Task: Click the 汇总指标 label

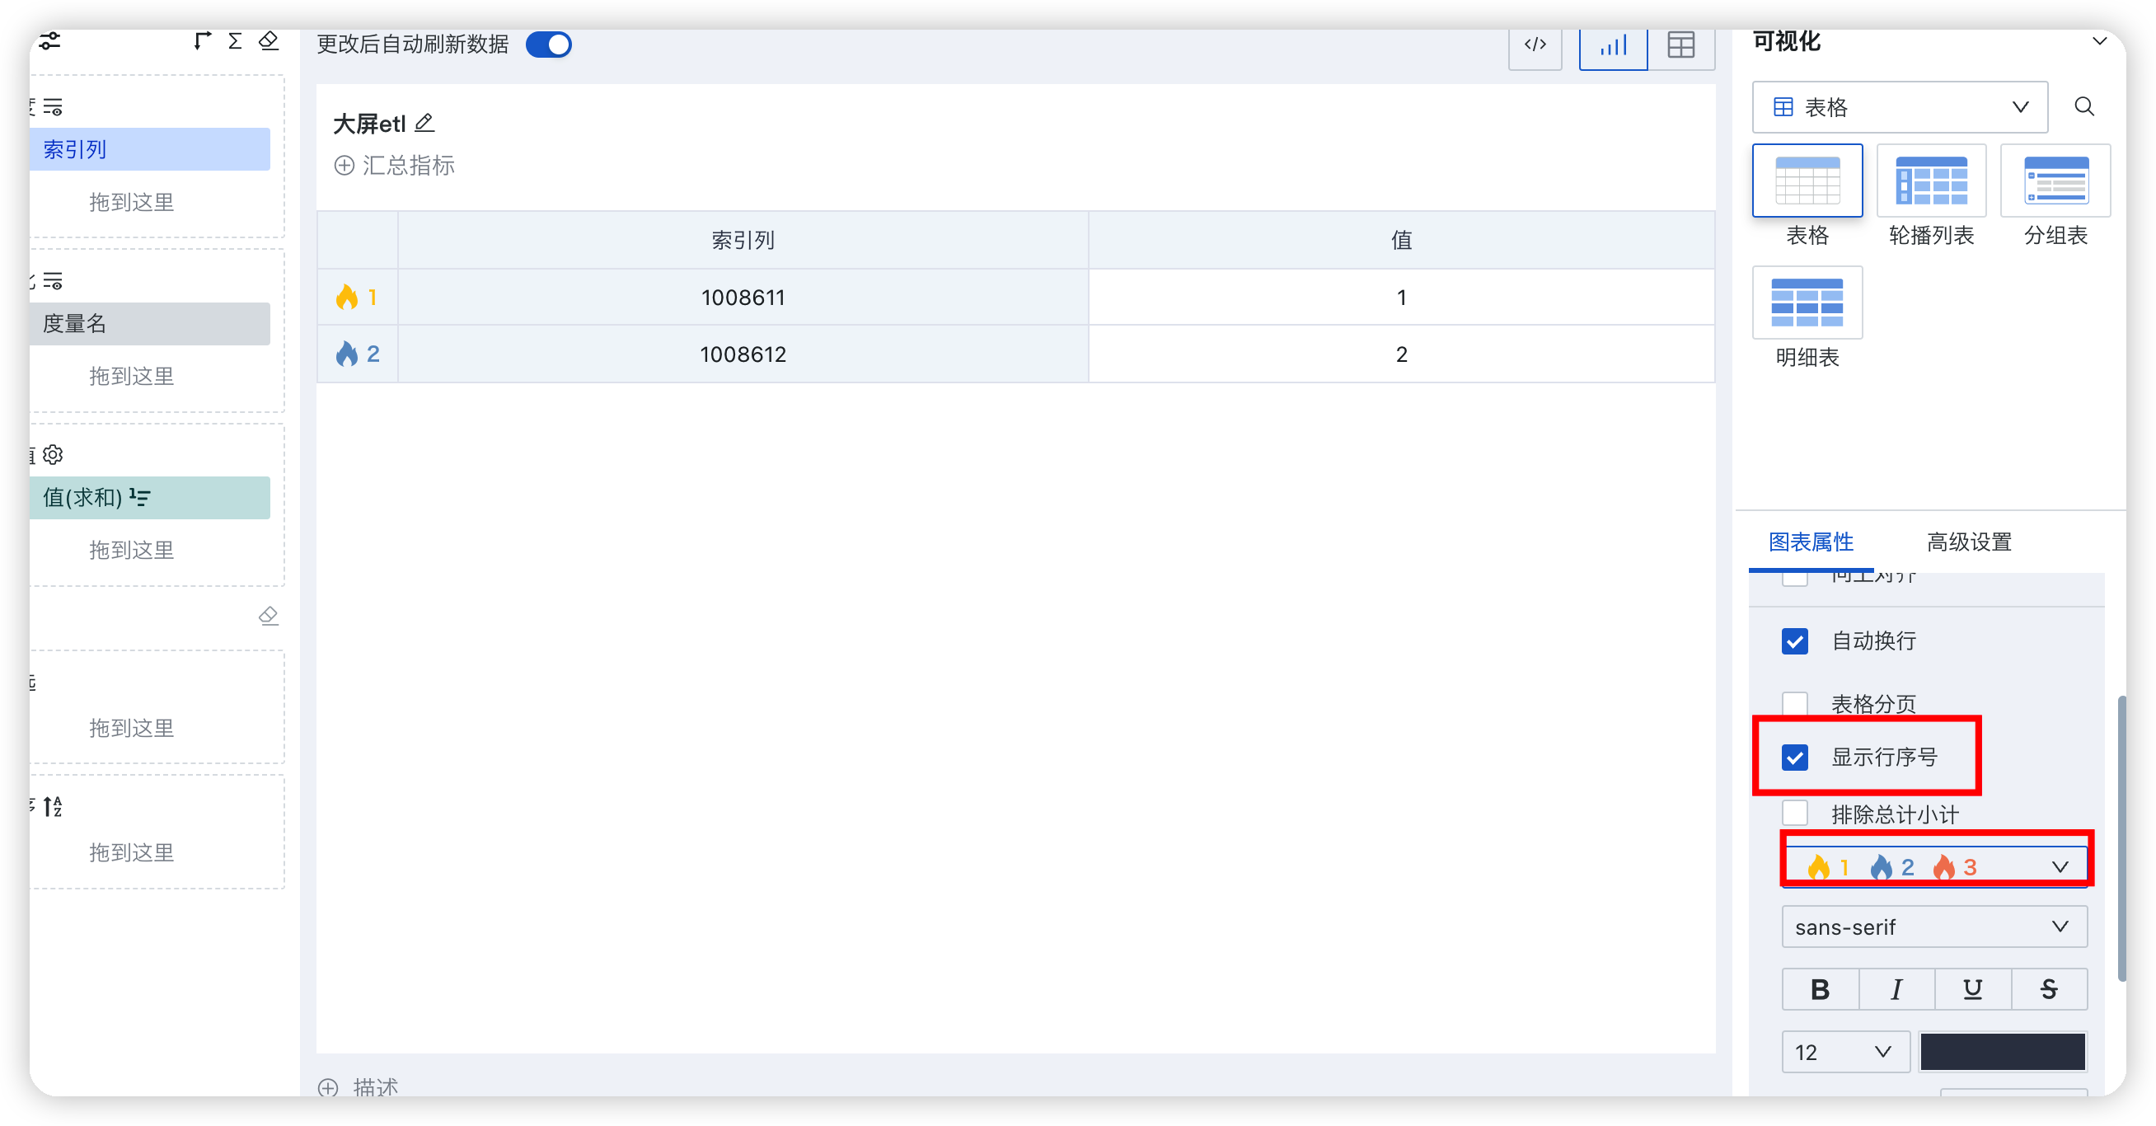Action: (409, 165)
